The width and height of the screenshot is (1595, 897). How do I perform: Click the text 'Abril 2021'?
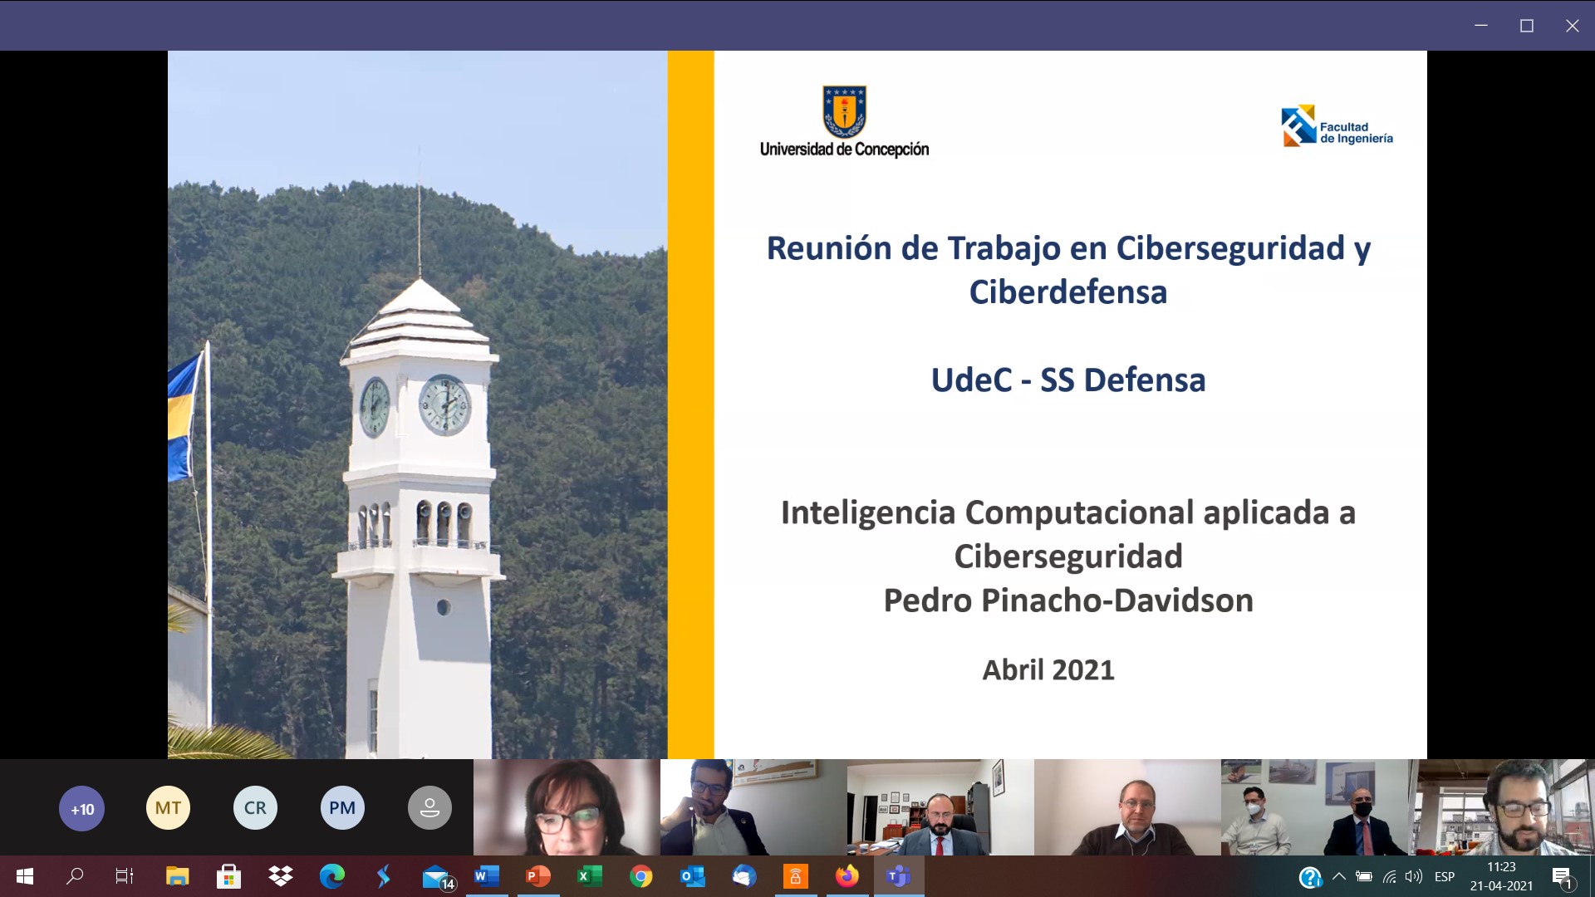1048,669
